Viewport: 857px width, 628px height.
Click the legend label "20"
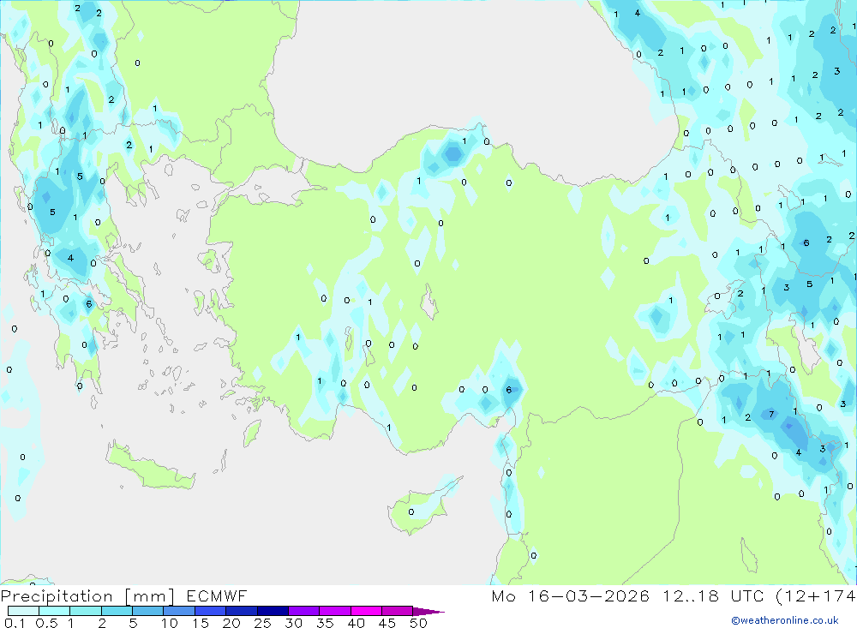pyautogui.click(x=231, y=623)
